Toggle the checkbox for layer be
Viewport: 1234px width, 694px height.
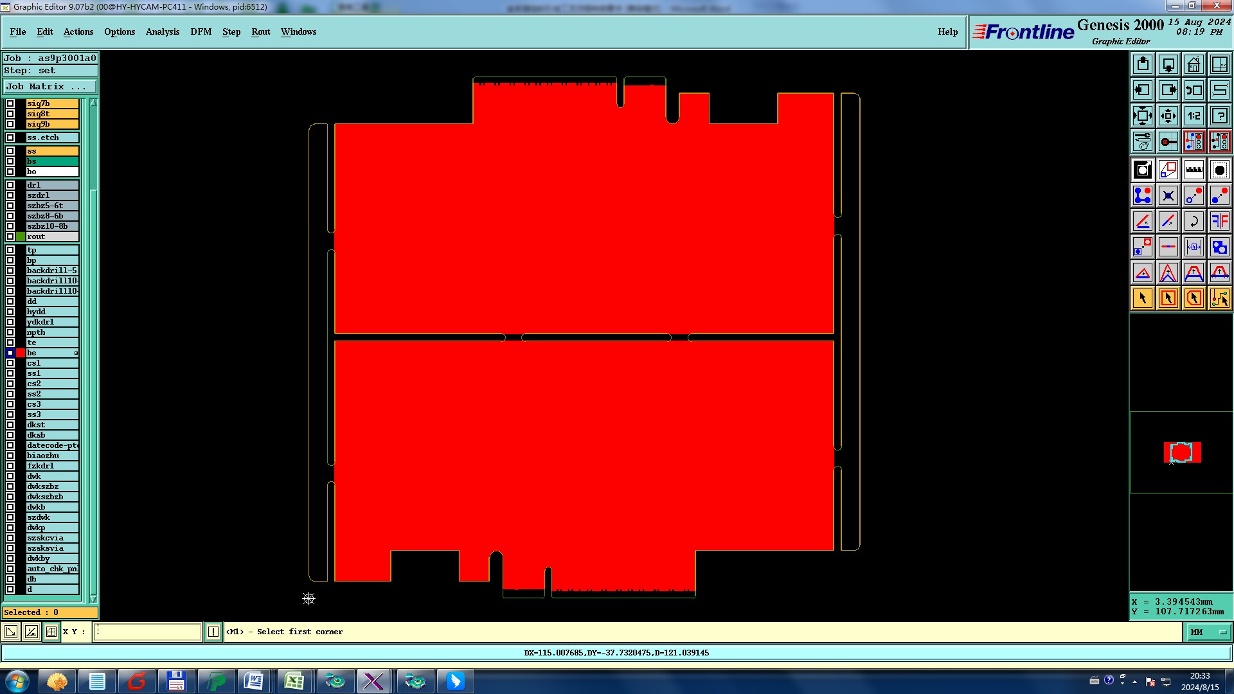[x=10, y=353]
